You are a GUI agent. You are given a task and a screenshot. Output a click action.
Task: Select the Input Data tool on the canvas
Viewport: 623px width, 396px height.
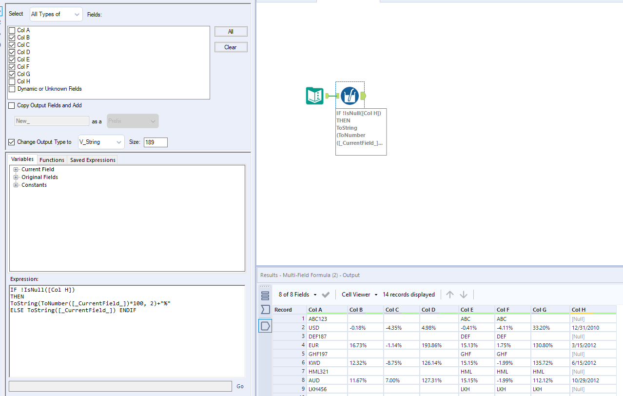tap(314, 96)
